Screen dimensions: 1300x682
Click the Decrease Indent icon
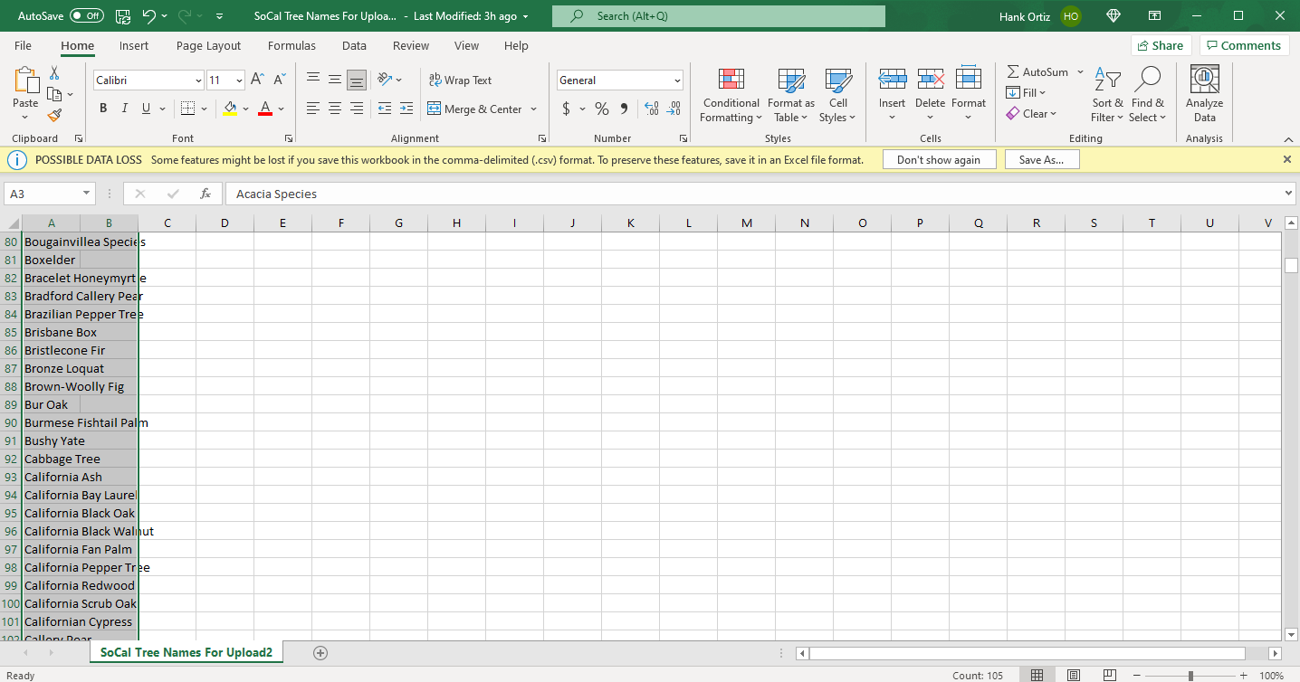[385, 109]
